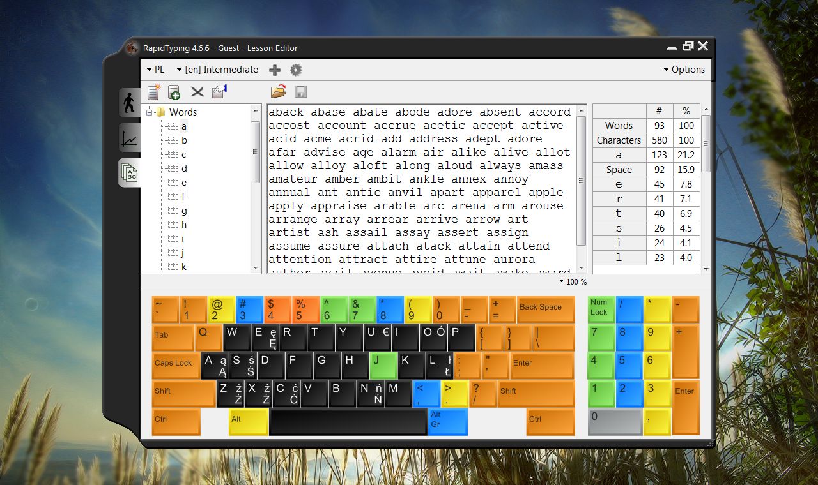Click the 'Characters' row in statistics table
Viewport: 818px width, 485px height.
pos(646,140)
